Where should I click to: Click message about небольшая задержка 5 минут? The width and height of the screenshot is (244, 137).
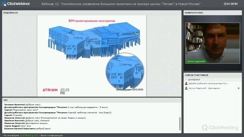(88, 107)
